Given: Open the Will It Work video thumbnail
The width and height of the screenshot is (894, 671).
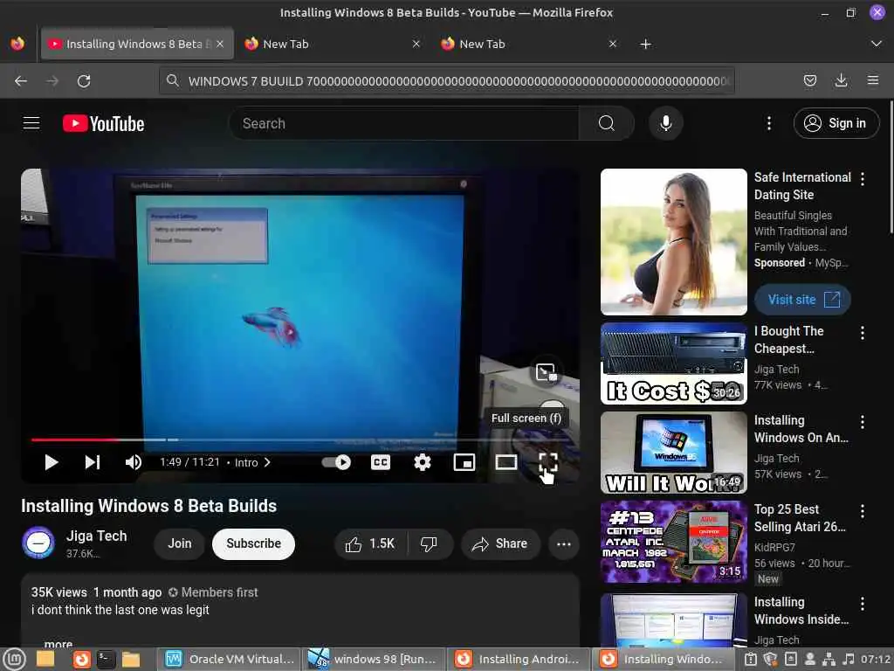Looking at the screenshot, I should point(673,453).
